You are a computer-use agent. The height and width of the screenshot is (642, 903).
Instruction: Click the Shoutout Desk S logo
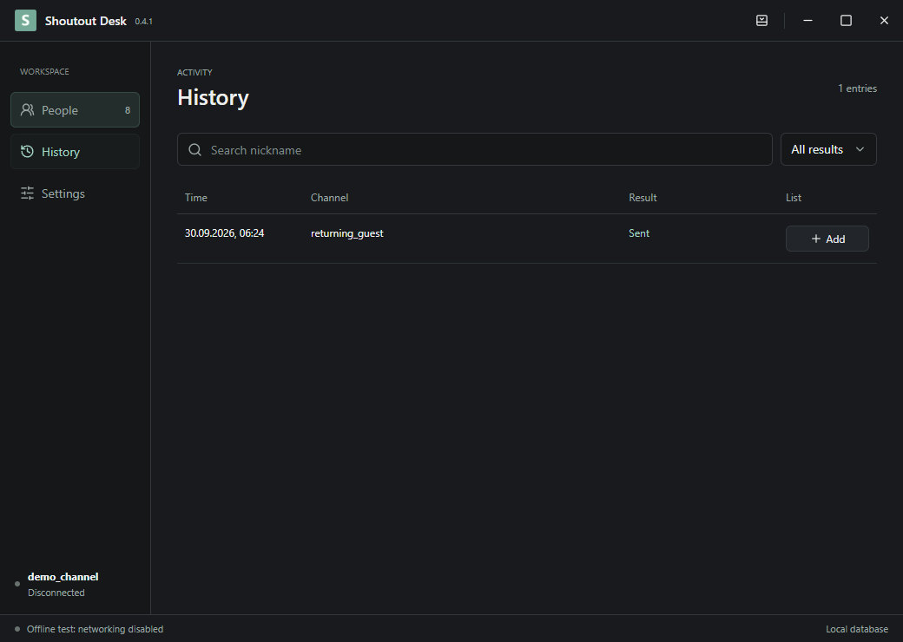[25, 21]
